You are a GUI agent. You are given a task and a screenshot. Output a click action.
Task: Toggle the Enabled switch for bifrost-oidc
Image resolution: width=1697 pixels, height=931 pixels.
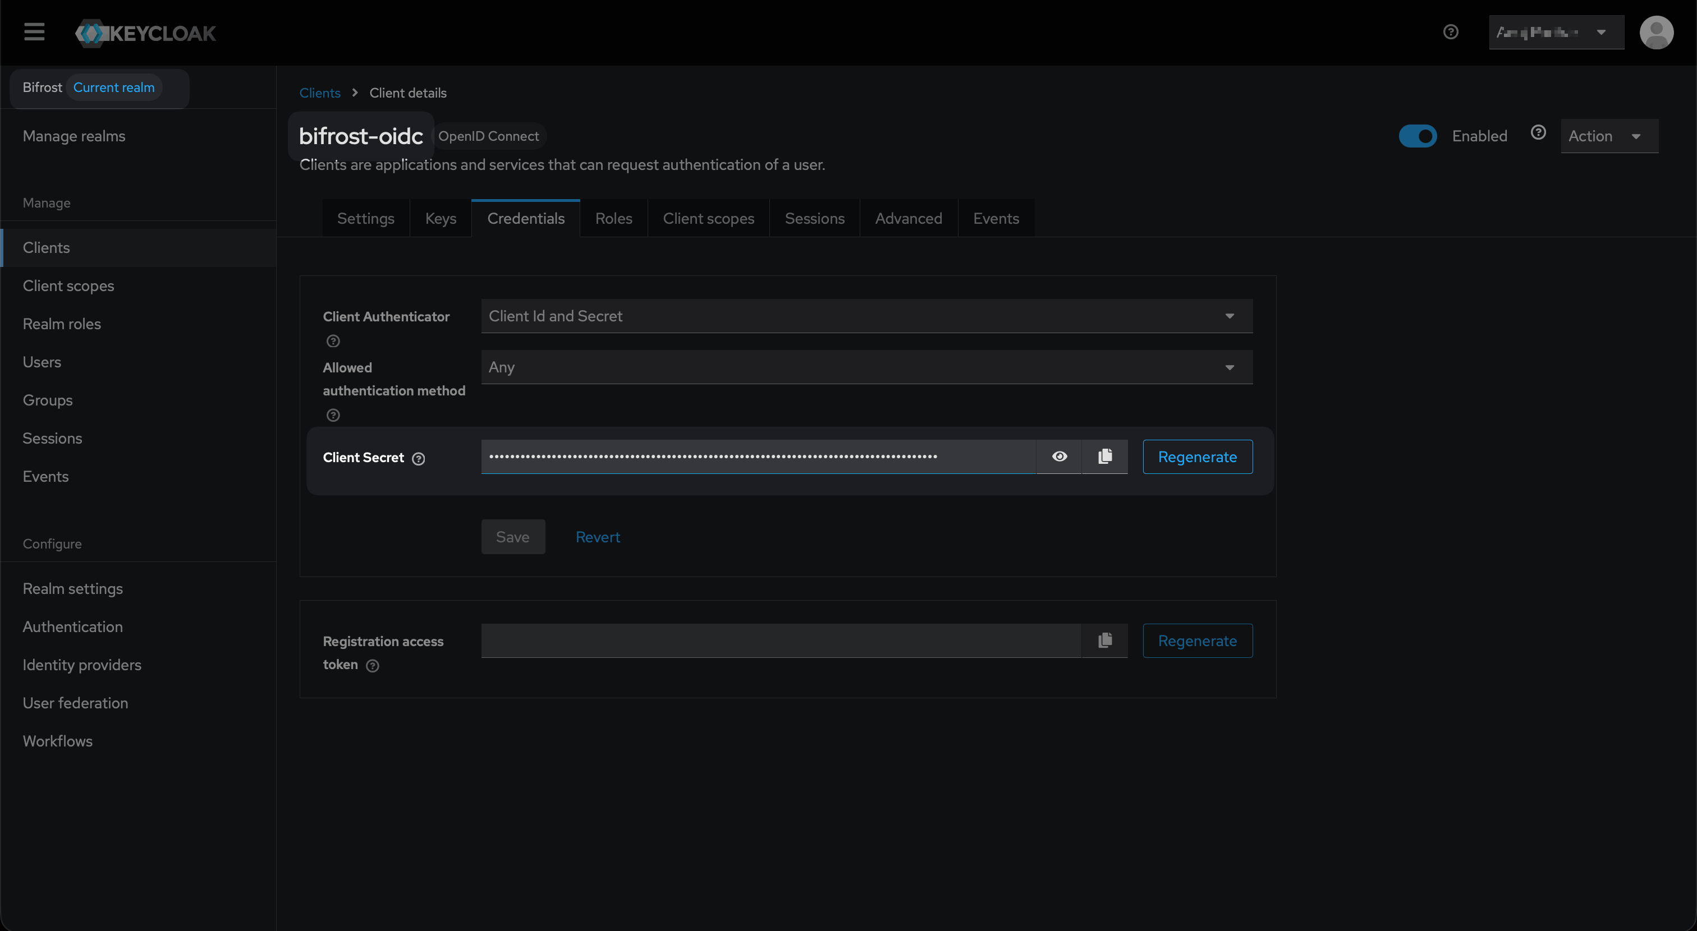[x=1418, y=136]
